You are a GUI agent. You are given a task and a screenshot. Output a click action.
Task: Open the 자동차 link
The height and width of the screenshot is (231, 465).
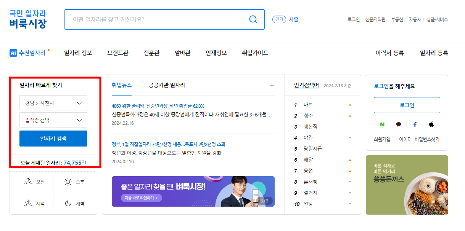click(x=415, y=19)
